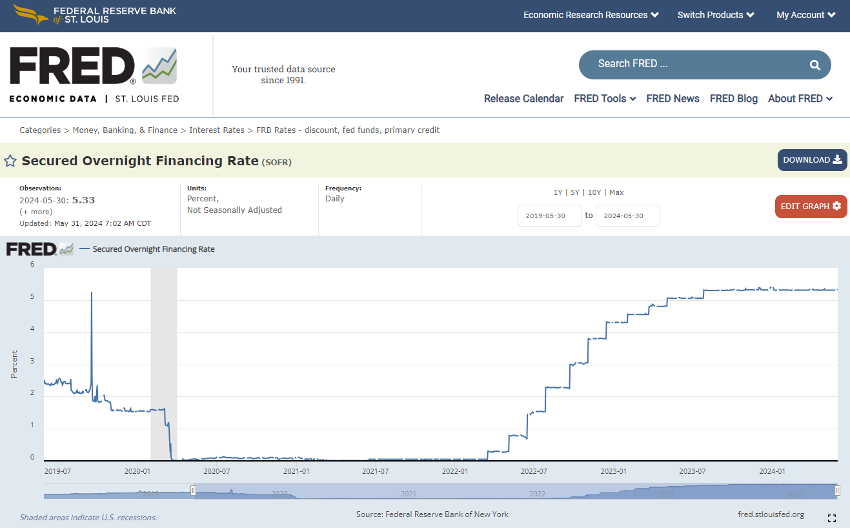Click the start date field 2019-05-30
The width and height of the screenshot is (850, 528).
550,216
